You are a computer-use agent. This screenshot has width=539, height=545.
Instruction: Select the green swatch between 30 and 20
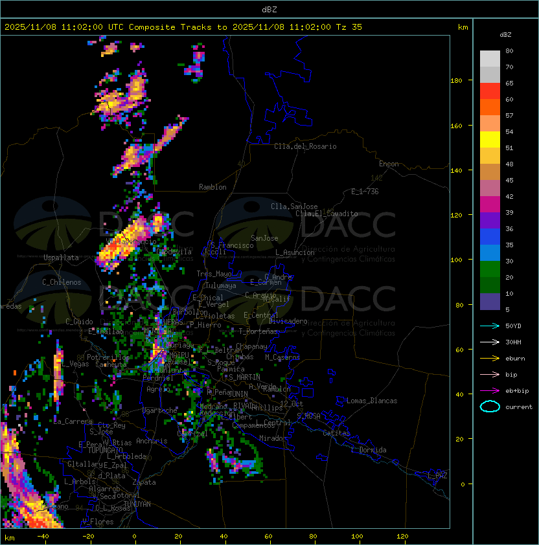tap(490, 269)
